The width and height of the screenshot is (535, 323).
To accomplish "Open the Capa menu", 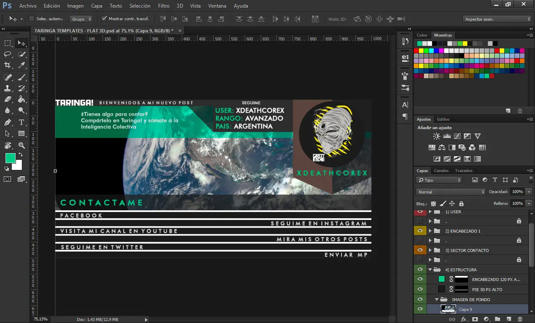I will pyautogui.click(x=97, y=6).
